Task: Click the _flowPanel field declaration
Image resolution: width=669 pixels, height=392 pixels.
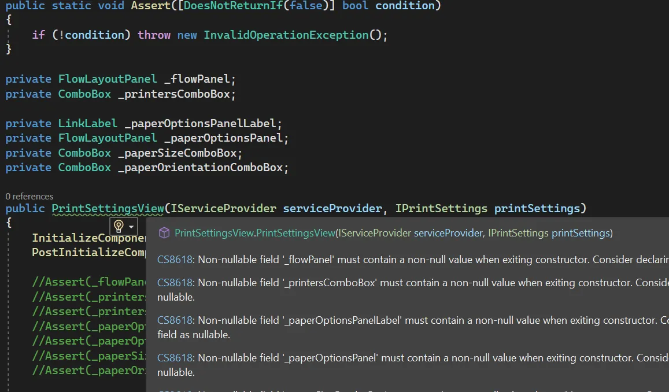Action: coord(197,79)
